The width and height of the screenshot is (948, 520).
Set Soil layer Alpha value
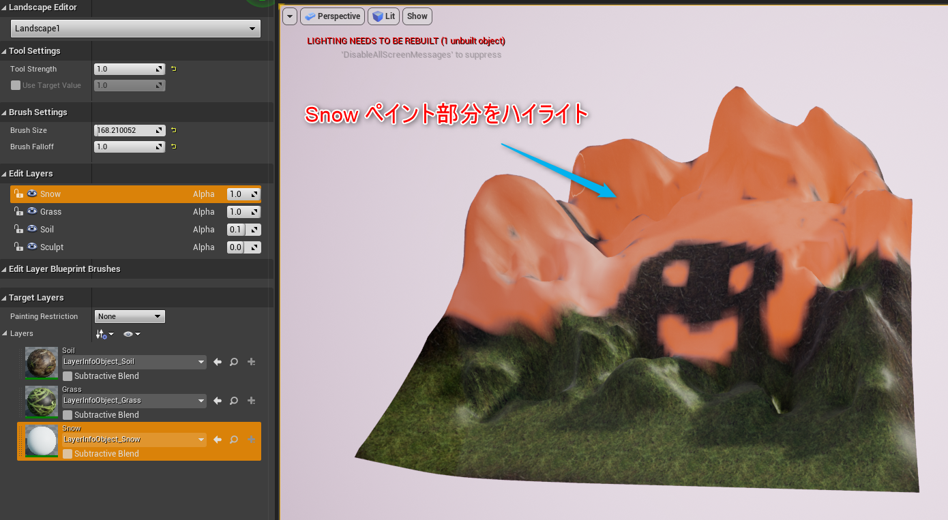243,230
